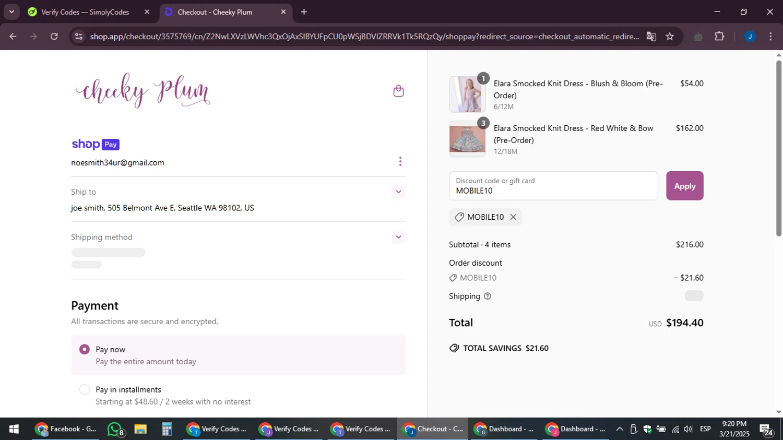Image resolution: width=783 pixels, height=440 pixels.
Task: Open network settings in system tray
Action: 675,429
